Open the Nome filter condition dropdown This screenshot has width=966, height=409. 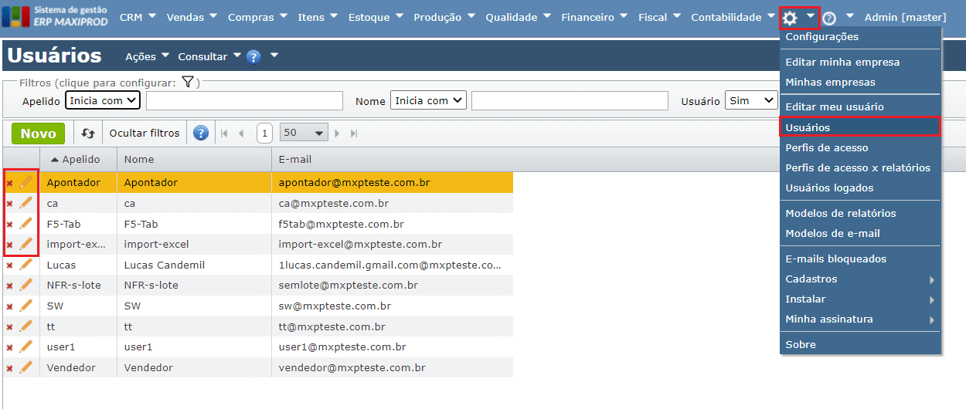coord(428,100)
